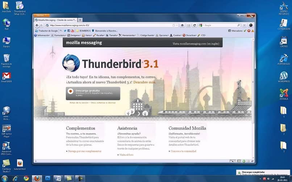The image size is (292, 182).
Task: Reload the page with the refresh icon
Action: pos(195,25)
